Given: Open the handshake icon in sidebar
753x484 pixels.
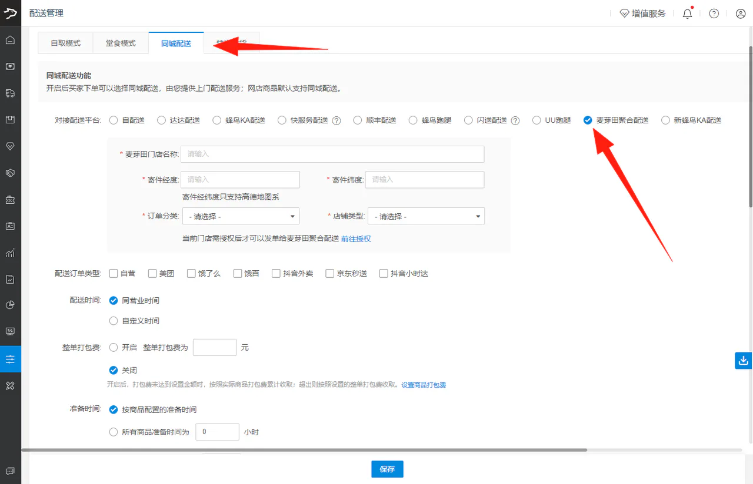Looking at the screenshot, I should [x=10, y=173].
